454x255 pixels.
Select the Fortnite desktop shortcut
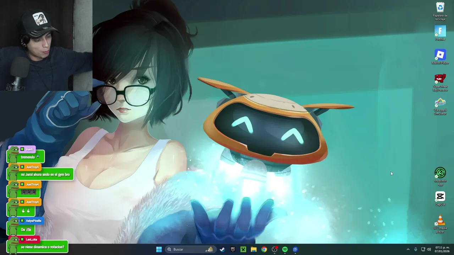coord(440,33)
